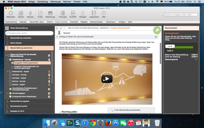
Task: Click the Arbeitnehmer breadcrumb link
Action: (x=104, y=28)
